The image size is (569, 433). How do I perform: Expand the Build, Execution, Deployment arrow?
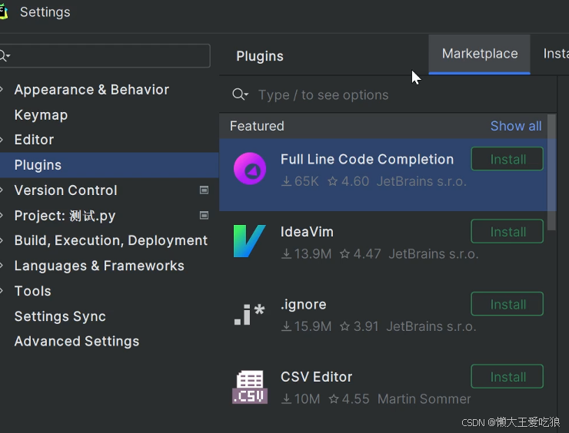[2, 240]
